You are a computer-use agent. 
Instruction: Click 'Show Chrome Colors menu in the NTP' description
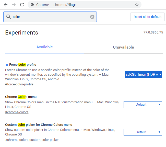pyautogui.click(x=62, y=104)
